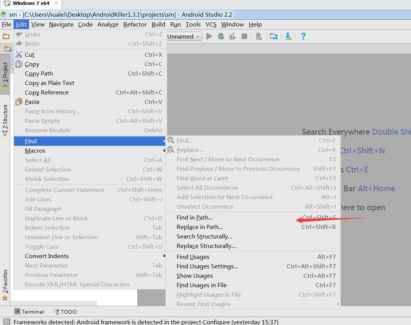Close the Windows 7 x64 VM tab
411x325 pixels.
pos(56,3)
